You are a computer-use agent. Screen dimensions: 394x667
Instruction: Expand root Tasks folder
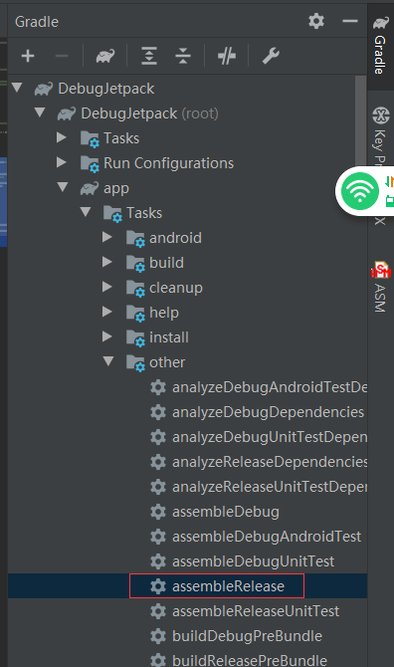click(x=62, y=137)
